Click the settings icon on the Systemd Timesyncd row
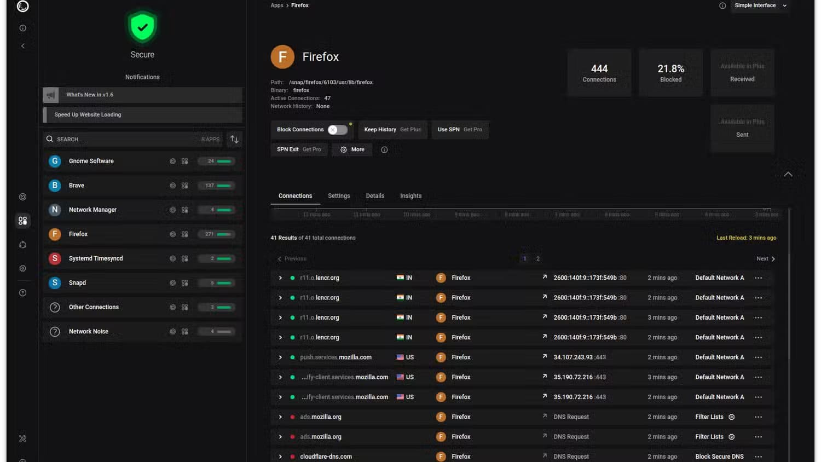821x462 pixels. pyautogui.click(x=172, y=258)
